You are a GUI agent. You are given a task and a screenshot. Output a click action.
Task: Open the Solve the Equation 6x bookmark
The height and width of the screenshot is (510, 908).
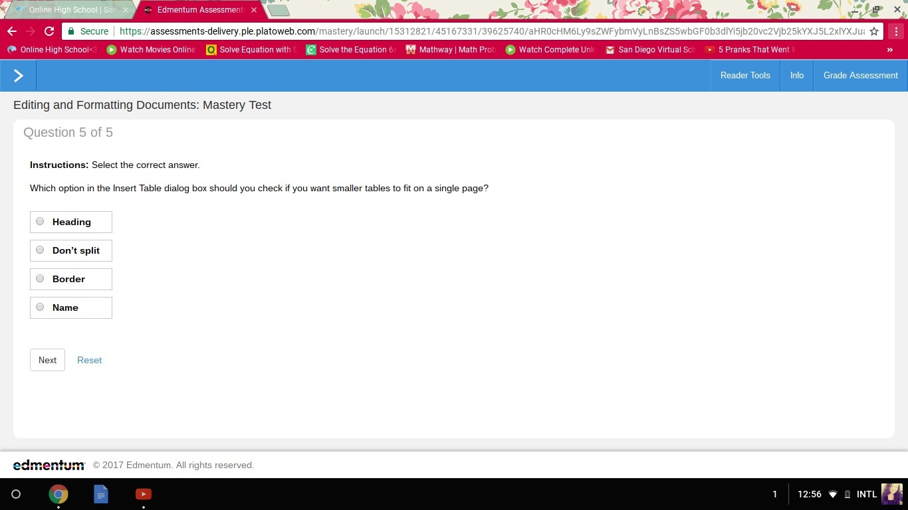(x=351, y=49)
